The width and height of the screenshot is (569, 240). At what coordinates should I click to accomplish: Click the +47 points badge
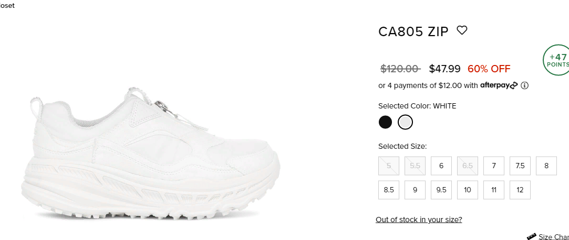[x=557, y=60]
